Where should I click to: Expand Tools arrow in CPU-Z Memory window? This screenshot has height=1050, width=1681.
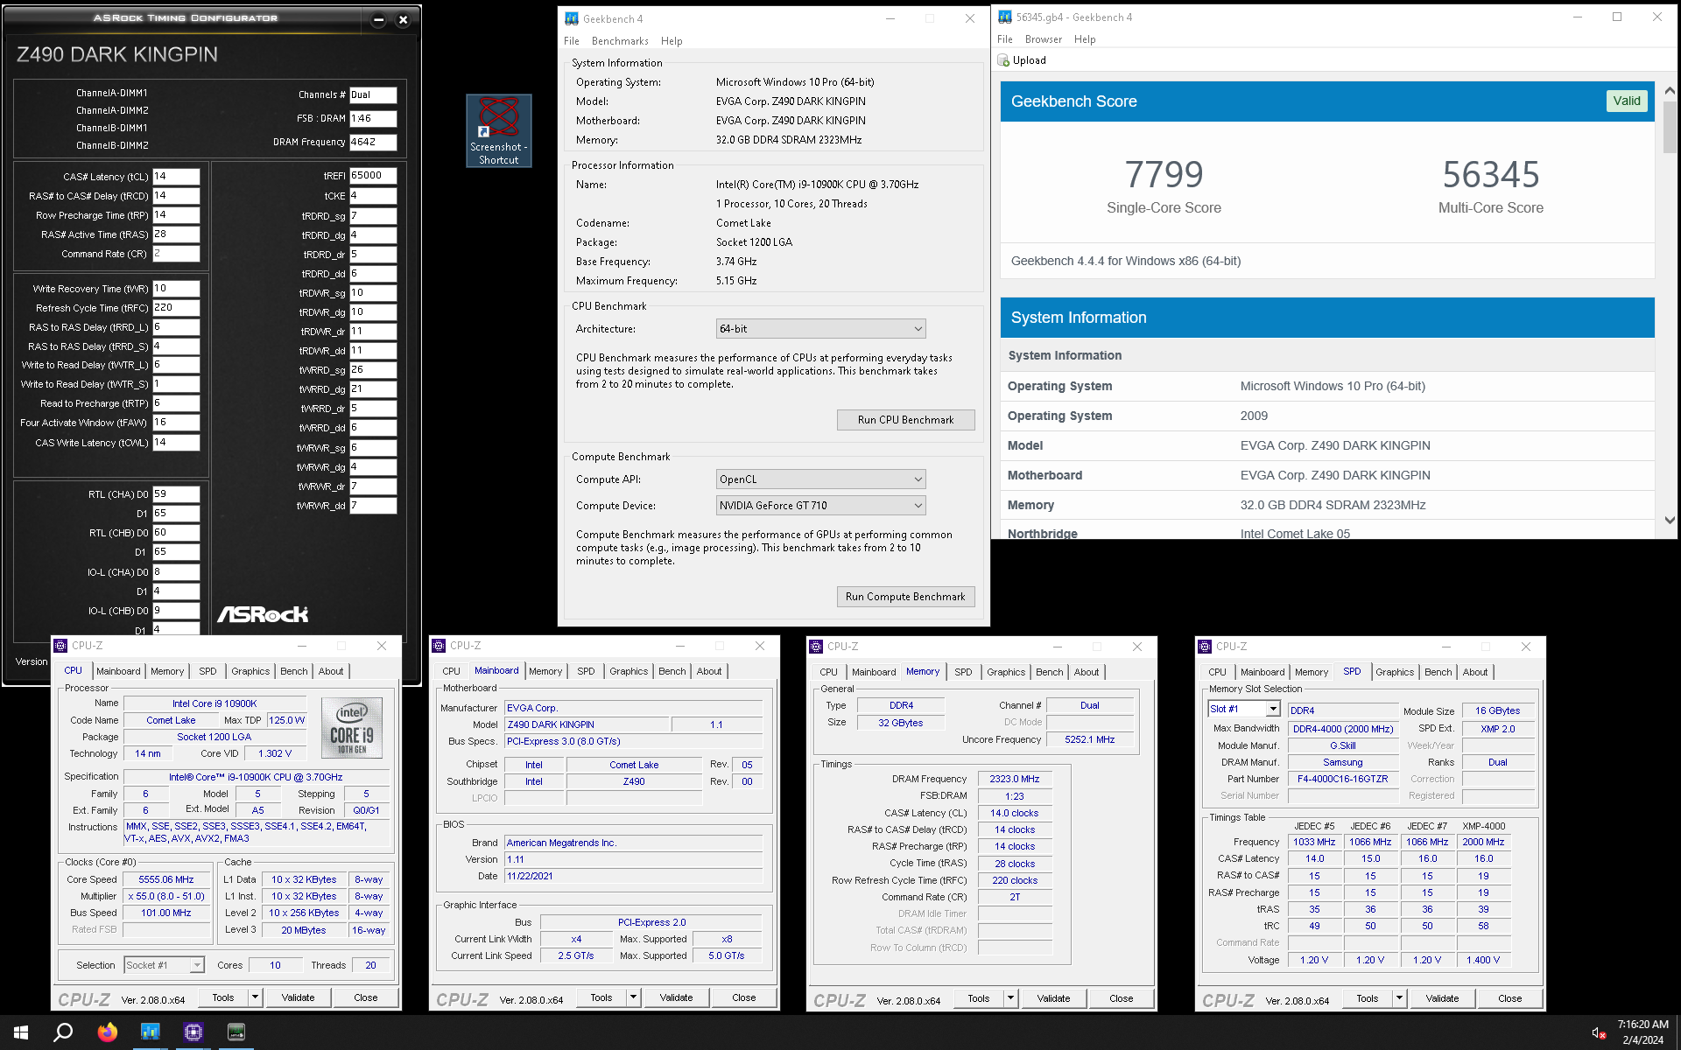pos(1011,998)
